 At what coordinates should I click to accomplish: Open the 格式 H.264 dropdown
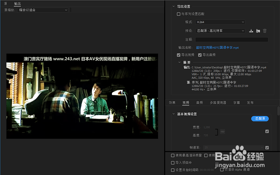(220, 22)
